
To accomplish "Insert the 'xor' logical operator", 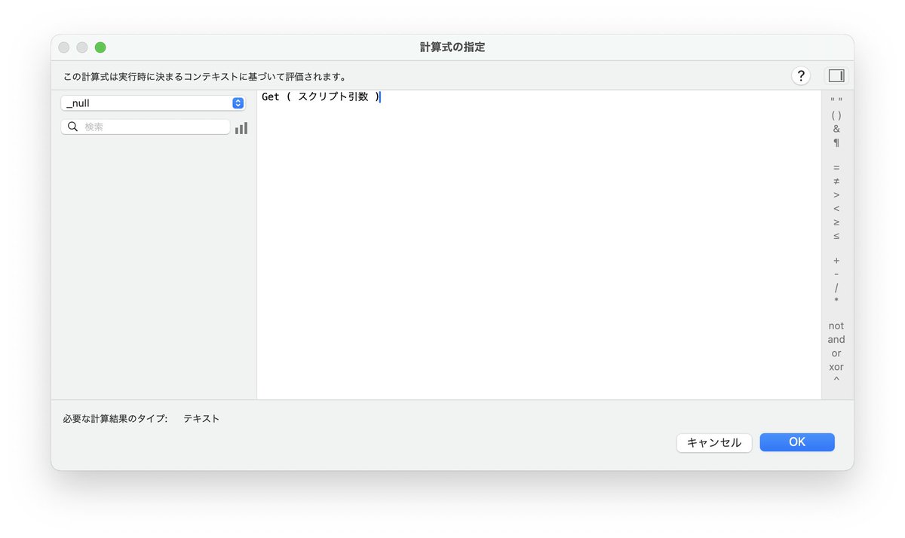I will (836, 367).
